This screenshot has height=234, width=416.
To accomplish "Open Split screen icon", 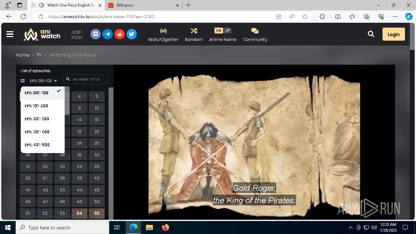I will [338, 17].
